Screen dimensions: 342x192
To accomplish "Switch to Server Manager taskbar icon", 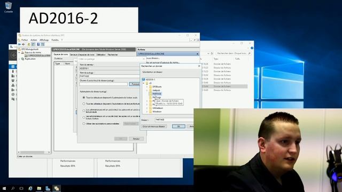I will [48, 188].
